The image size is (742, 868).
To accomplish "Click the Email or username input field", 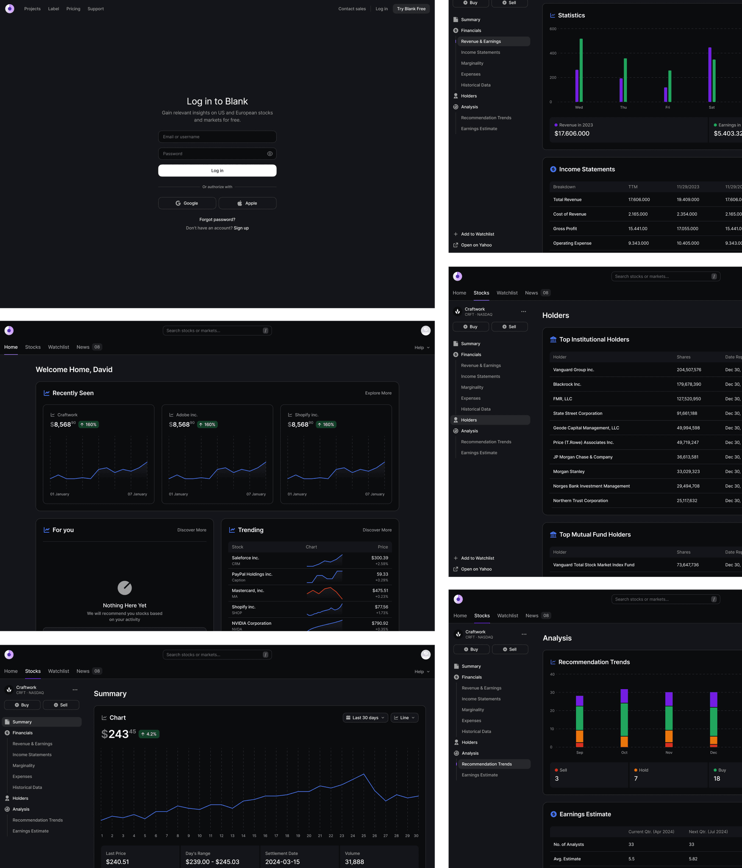I will [217, 136].
